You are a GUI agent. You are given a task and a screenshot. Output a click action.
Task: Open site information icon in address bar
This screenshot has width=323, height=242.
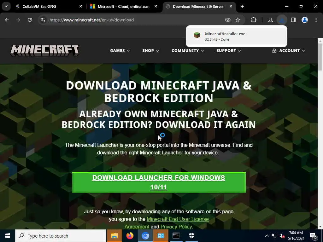43,20
